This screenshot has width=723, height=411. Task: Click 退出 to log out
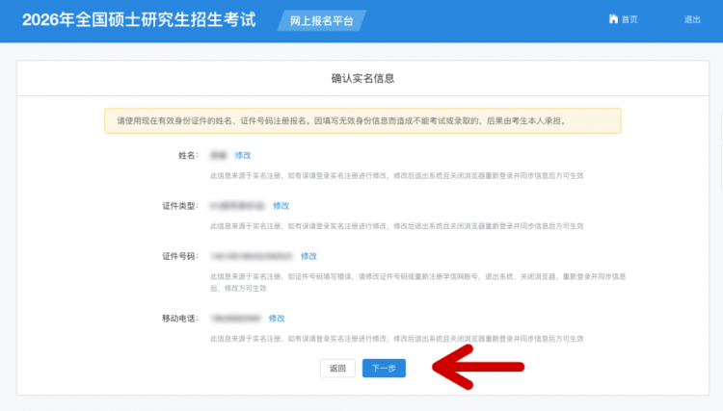pyautogui.click(x=692, y=20)
